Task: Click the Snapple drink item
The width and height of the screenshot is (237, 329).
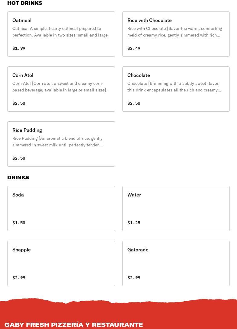Action: click(61, 264)
